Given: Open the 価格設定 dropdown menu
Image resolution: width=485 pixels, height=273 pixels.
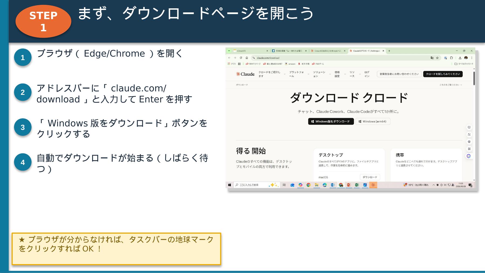Looking at the screenshot, I should coord(337,75).
